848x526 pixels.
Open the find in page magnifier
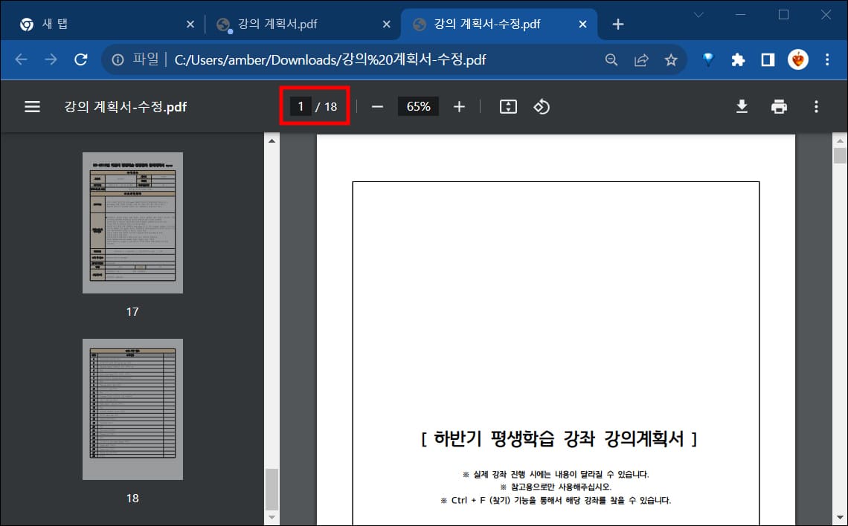[x=611, y=59]
